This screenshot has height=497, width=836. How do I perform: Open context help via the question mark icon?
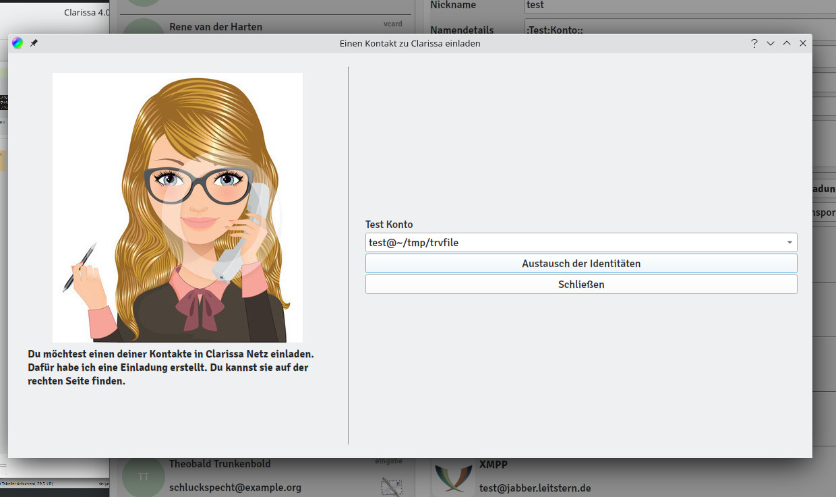click(754, 43)
